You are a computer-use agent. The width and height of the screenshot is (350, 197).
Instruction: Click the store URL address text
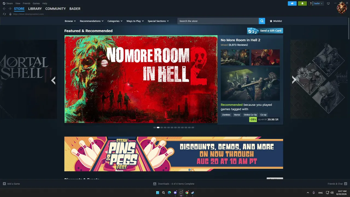[28, 14]
